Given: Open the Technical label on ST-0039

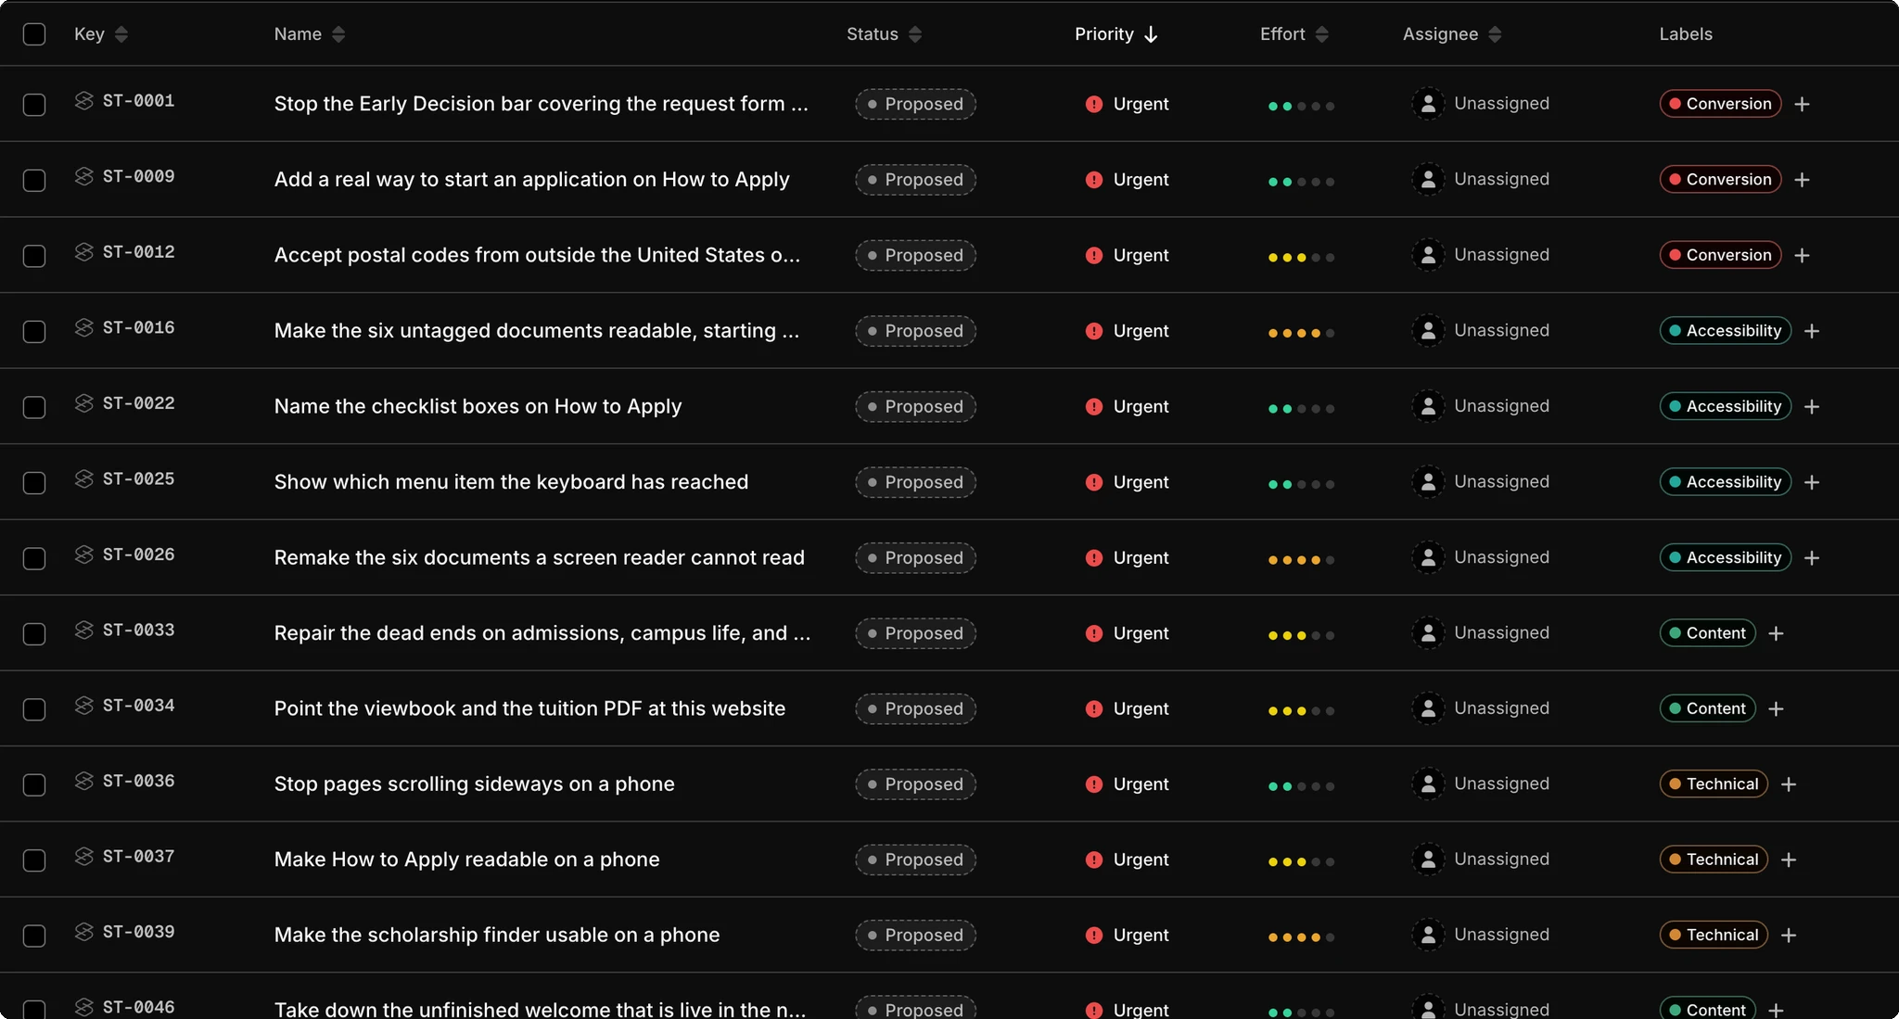Looking at the screenshot, I should pyautogui.click(x=1714, y=936).
